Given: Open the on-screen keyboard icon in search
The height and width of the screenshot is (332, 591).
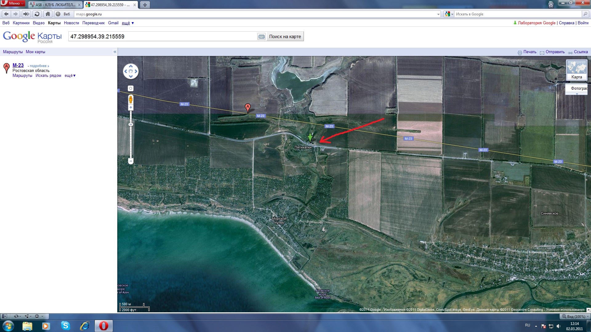Looking at the screenshot, I should (261, 37).
